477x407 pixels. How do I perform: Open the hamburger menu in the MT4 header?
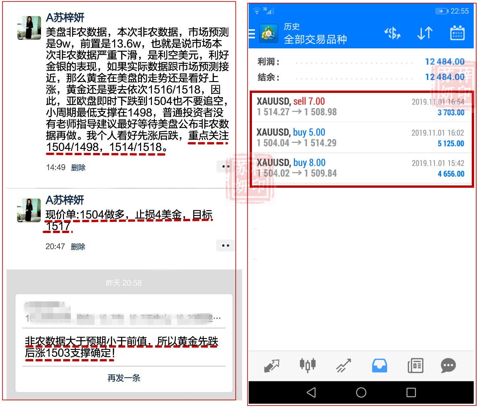click(252, 33)
